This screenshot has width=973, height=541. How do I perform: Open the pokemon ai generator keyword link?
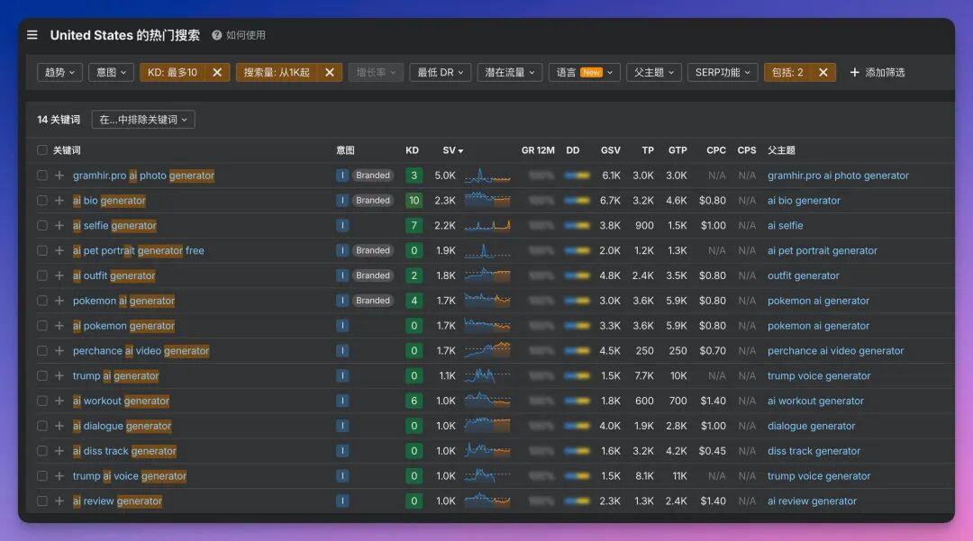123,301
